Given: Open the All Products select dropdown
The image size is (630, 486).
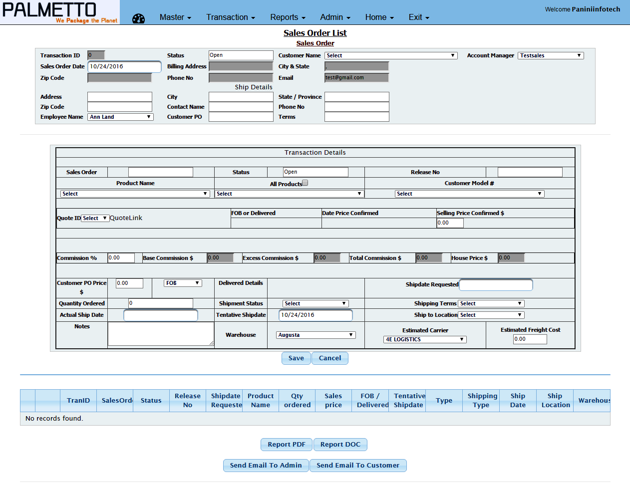Looking at the screenshot, I should [x=289, y=194].
